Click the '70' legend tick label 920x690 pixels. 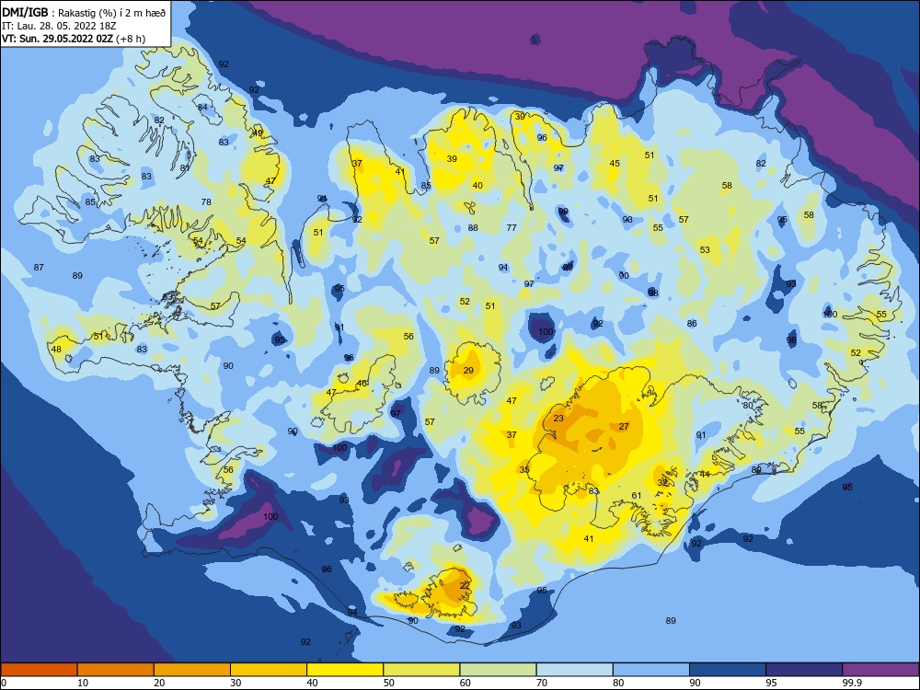click(542, 683)
